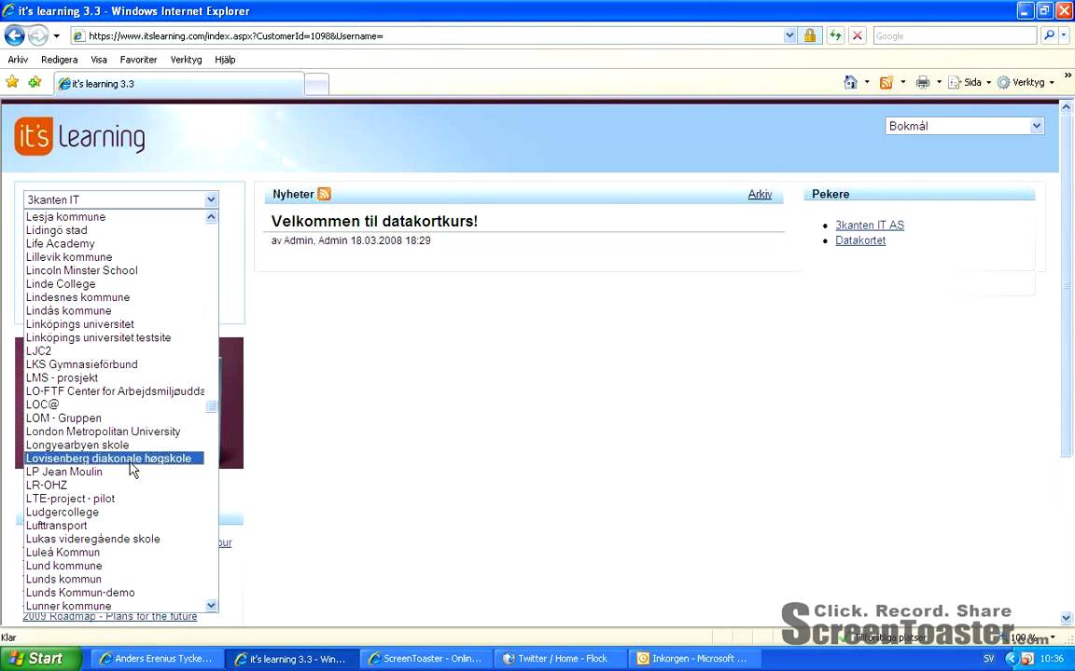Switch to Anders Erenius Tycke taskbar window
This screenshot has width=1075, height=671.
tap(157, 659)
